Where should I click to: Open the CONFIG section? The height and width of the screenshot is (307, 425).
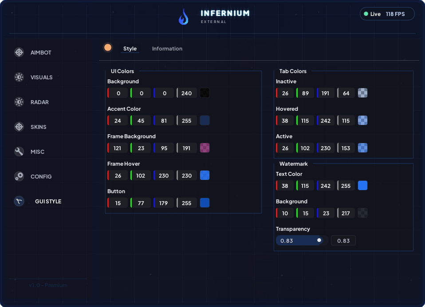(41, 177)
